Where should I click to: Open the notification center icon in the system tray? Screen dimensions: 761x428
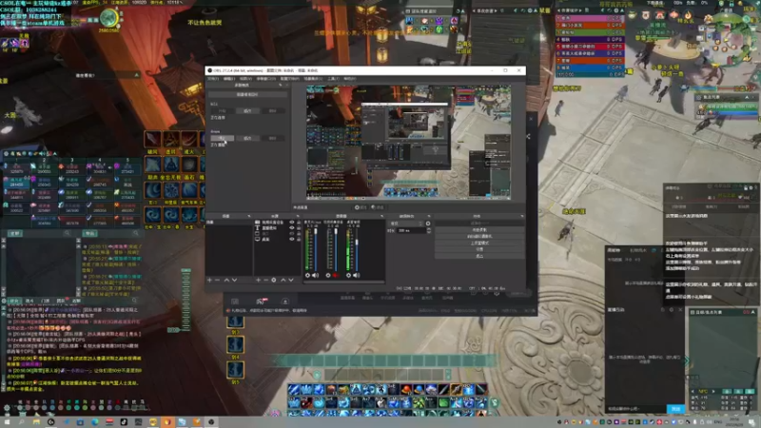(751, 422)
